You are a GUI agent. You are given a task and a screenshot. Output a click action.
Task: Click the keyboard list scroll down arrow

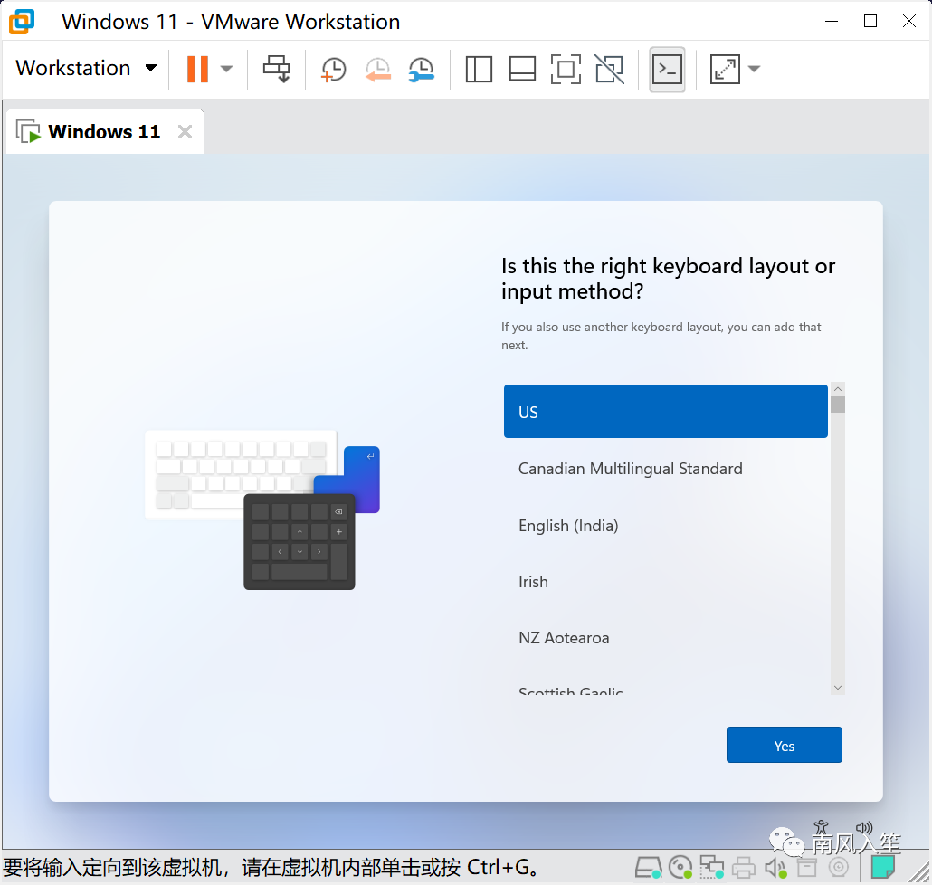pos(838,687)
